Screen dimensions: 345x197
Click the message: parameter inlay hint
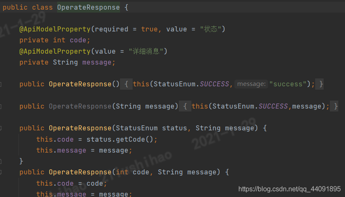(x=251, y=84)
